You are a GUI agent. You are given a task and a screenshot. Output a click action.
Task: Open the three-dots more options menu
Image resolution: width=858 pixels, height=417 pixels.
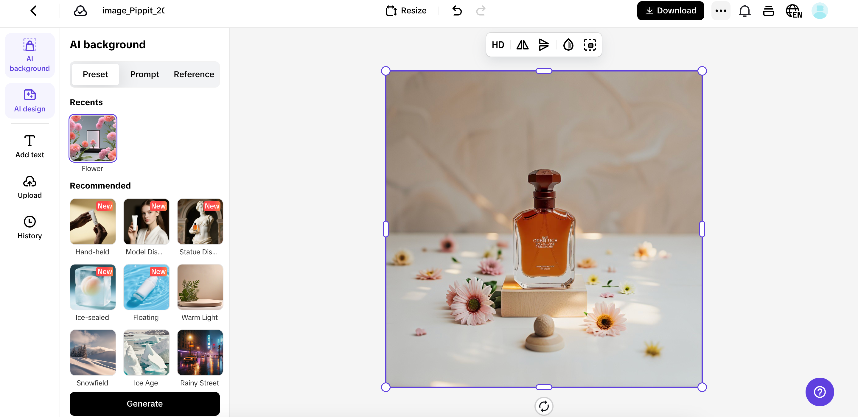(x=721, y=11)
